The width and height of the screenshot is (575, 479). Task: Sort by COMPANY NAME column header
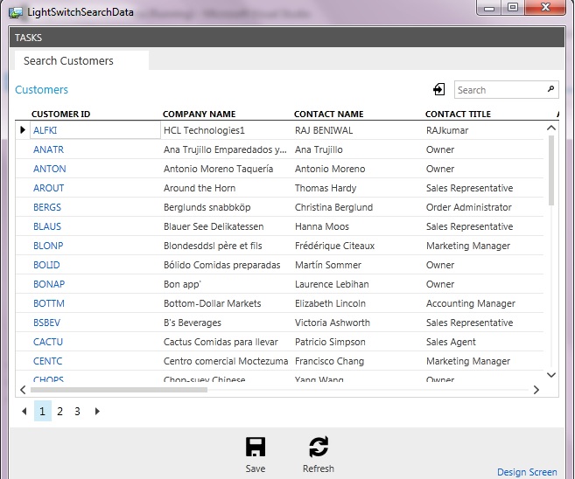pos(200,114)
